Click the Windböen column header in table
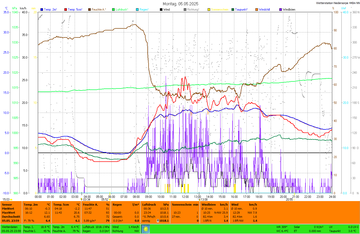360x234 pixels. 209,205
